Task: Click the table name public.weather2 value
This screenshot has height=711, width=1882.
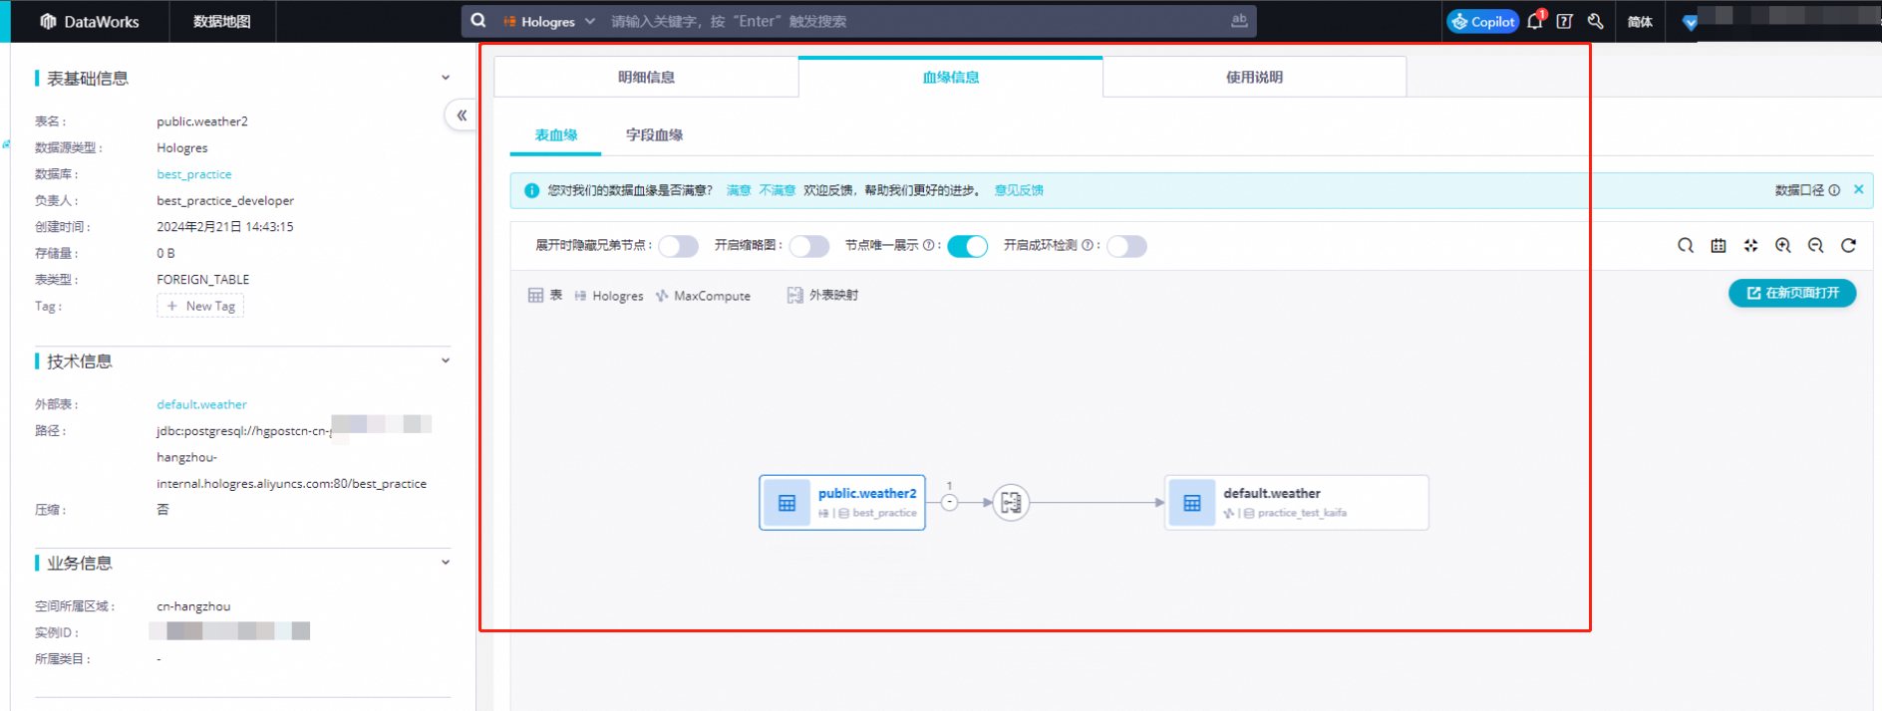Action: pyautogui.click(x=202, y=121)
